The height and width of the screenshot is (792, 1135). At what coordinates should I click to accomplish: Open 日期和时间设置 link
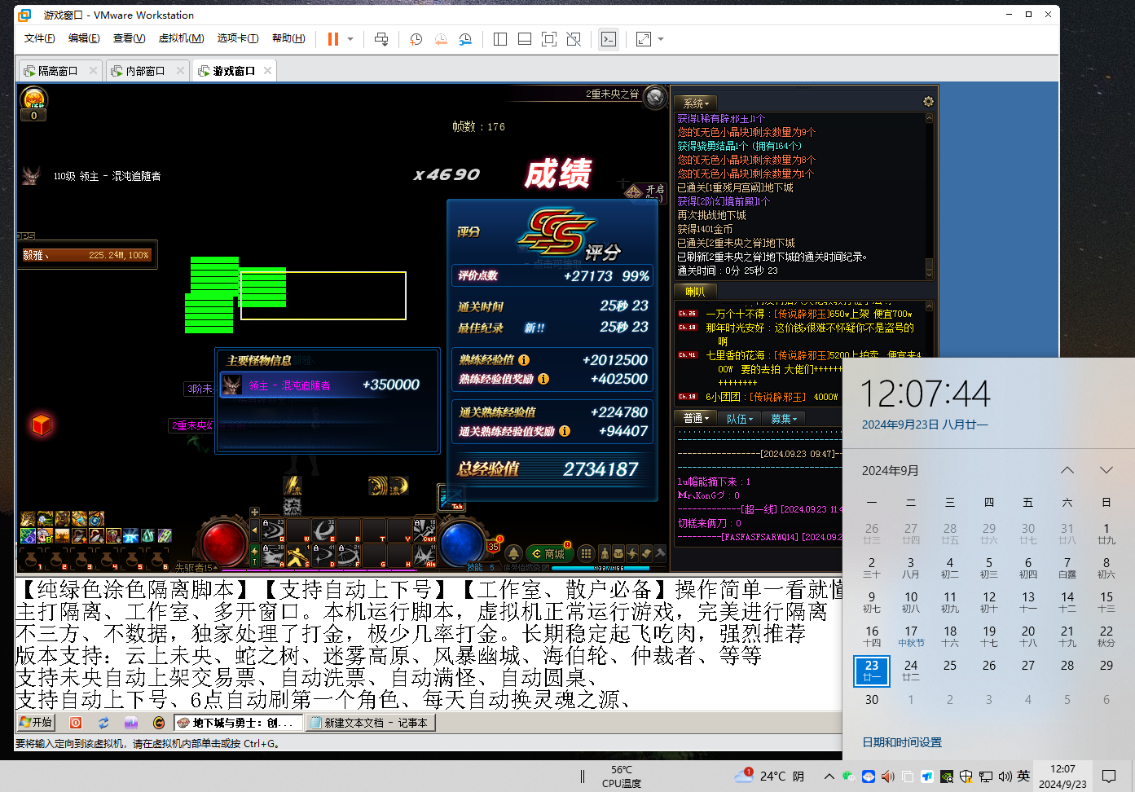(x=902, y=742)
